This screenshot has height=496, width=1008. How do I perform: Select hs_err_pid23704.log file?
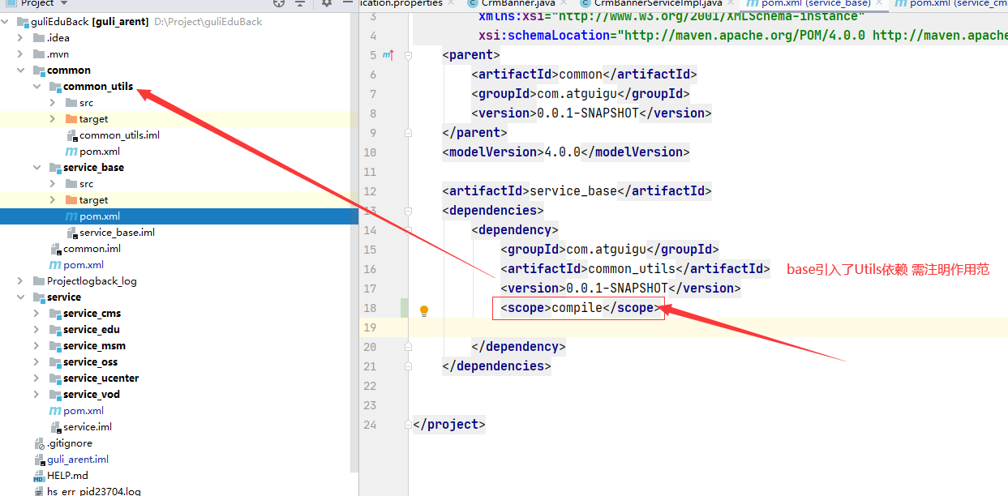coord(93,491)
